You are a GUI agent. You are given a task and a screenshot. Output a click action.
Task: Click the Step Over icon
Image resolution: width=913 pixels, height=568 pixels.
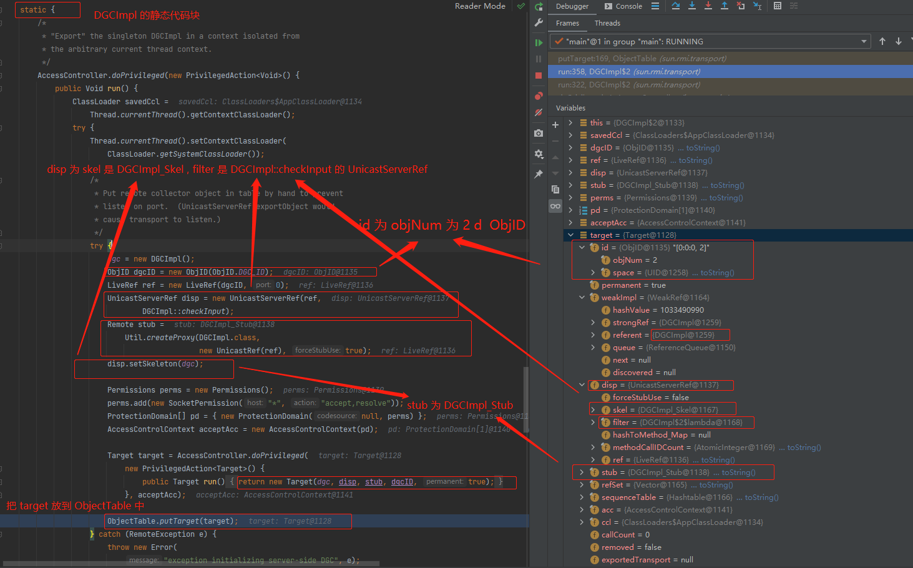pyautogui.click(x=676, y=6)
